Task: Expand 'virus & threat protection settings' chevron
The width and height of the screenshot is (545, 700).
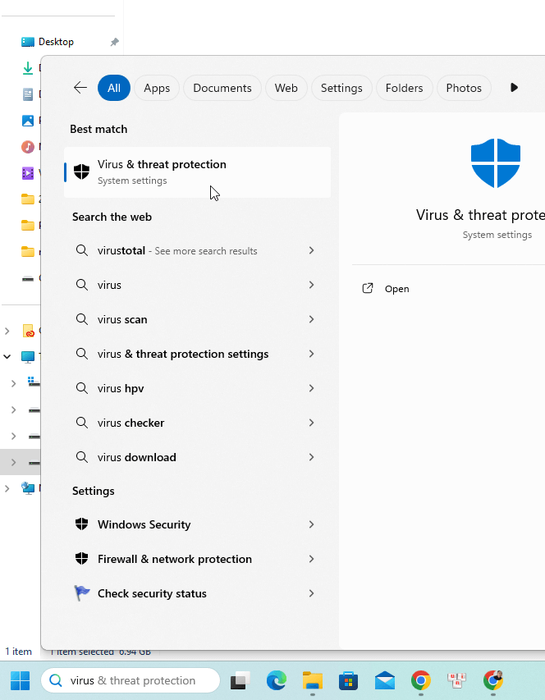Action: click(312, 354)
